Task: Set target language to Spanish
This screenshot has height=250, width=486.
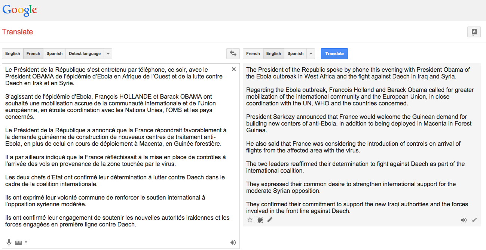Action: click(296, 53)
